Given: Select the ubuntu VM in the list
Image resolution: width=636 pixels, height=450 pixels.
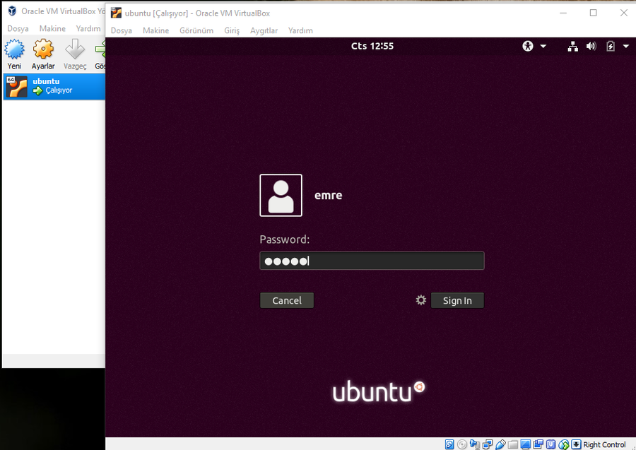Looking at the screenshot, I should click(x=54, y=85).
